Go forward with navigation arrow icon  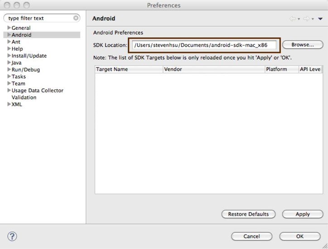[306, 19]
